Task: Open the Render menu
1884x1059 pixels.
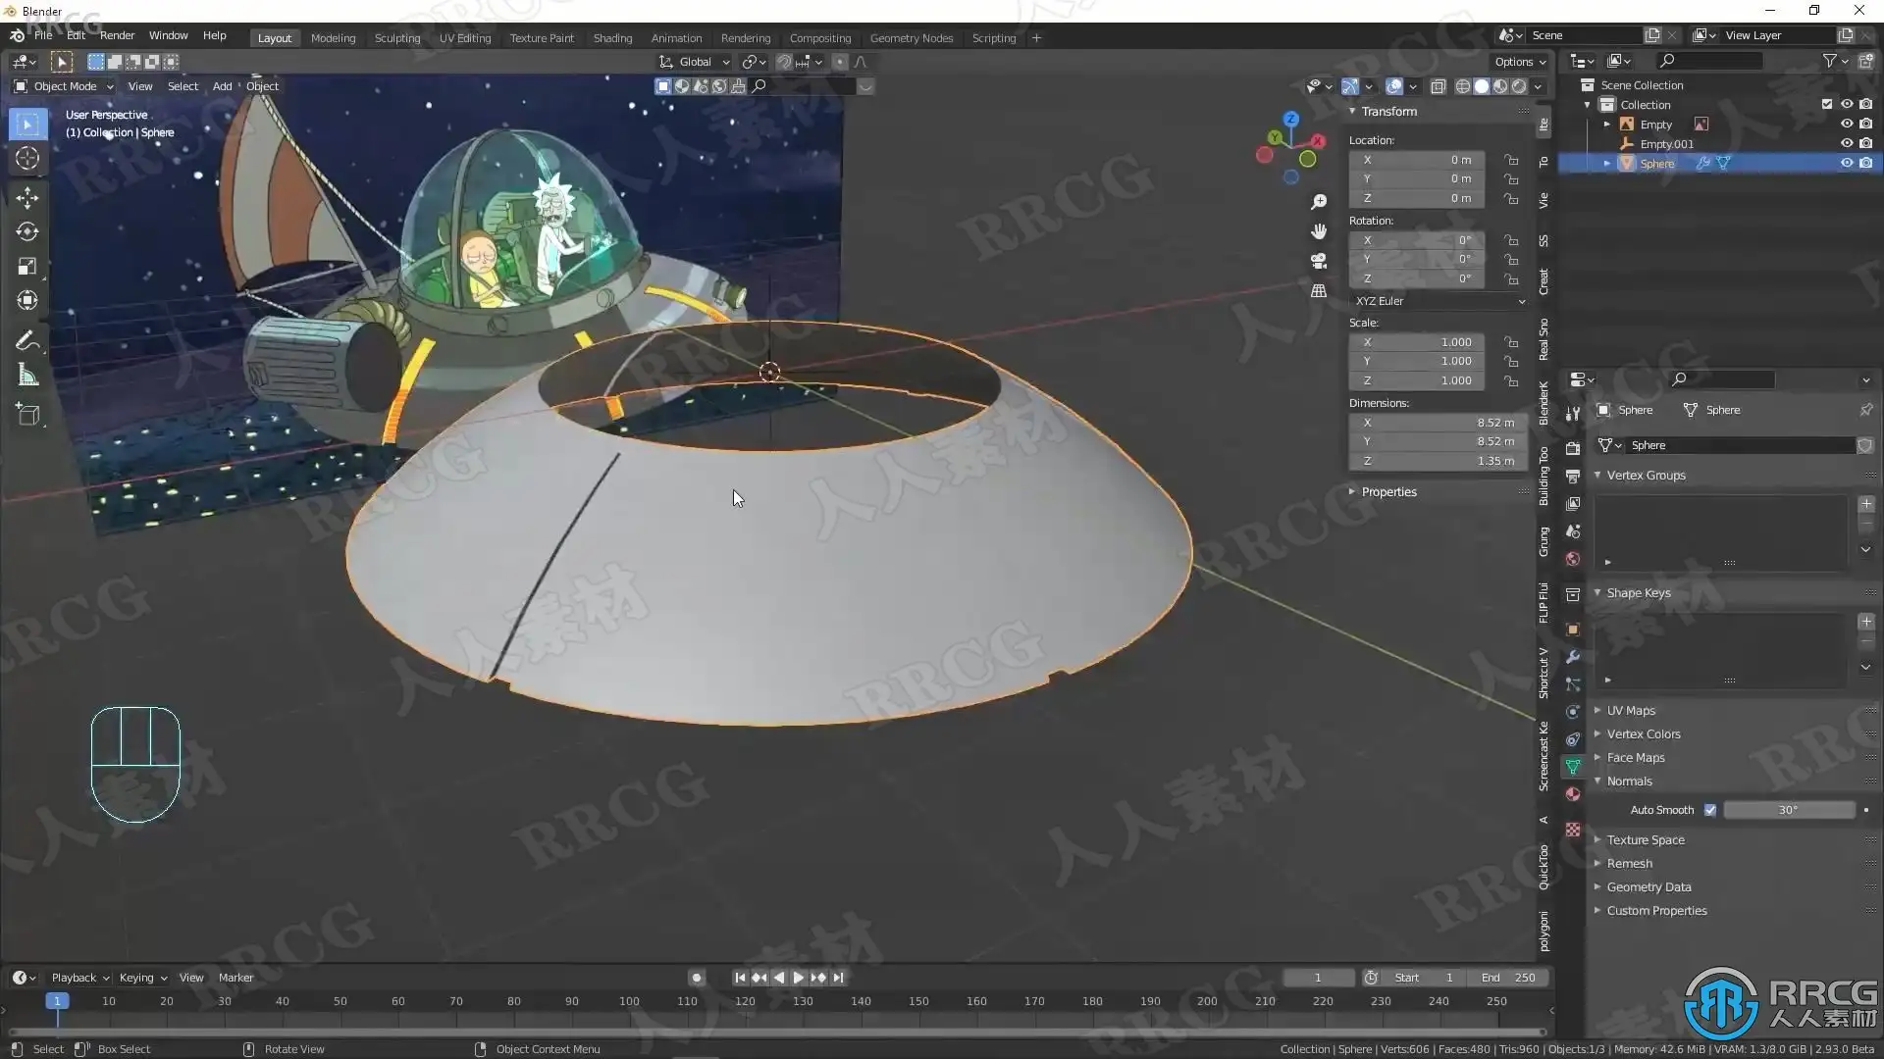Action: pyautogui.click(x=117, y=35)
